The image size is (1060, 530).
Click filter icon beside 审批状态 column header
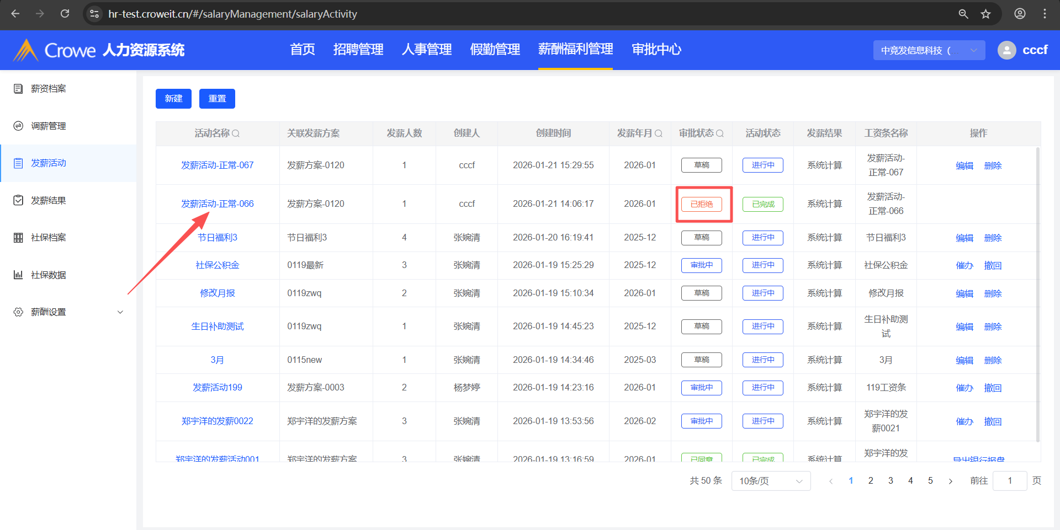[x=719, y=133]
